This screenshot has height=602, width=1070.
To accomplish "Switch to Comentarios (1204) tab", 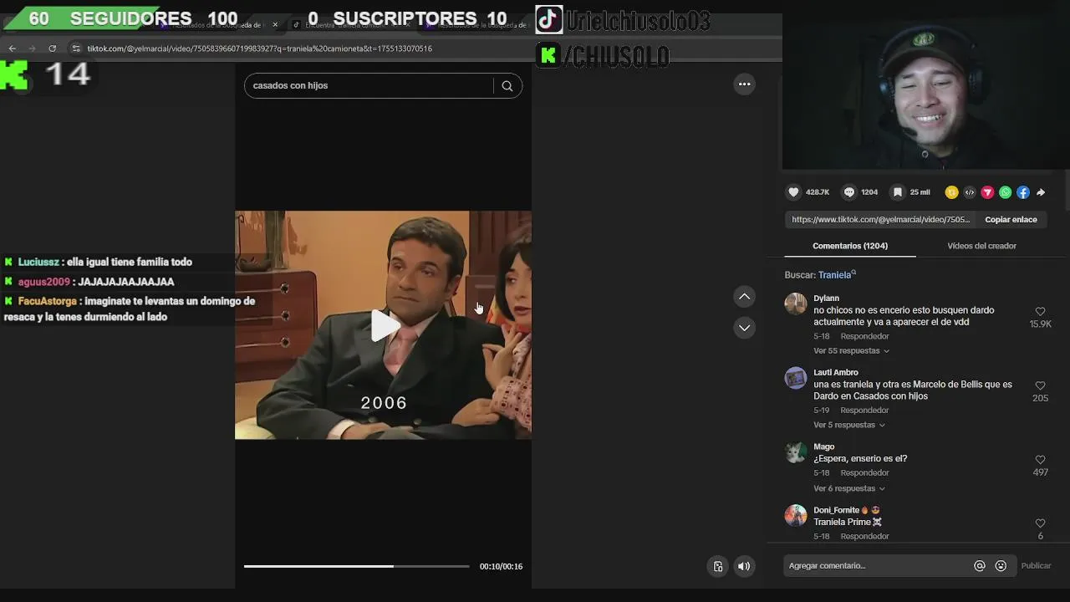I will point(850,246).
